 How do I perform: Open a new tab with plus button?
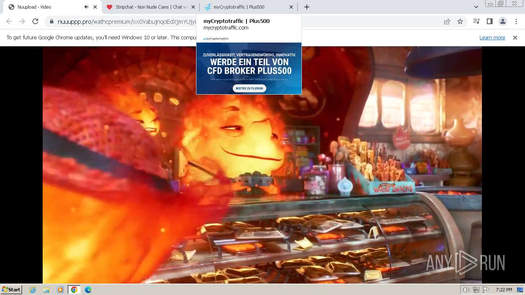pos(307,7)
